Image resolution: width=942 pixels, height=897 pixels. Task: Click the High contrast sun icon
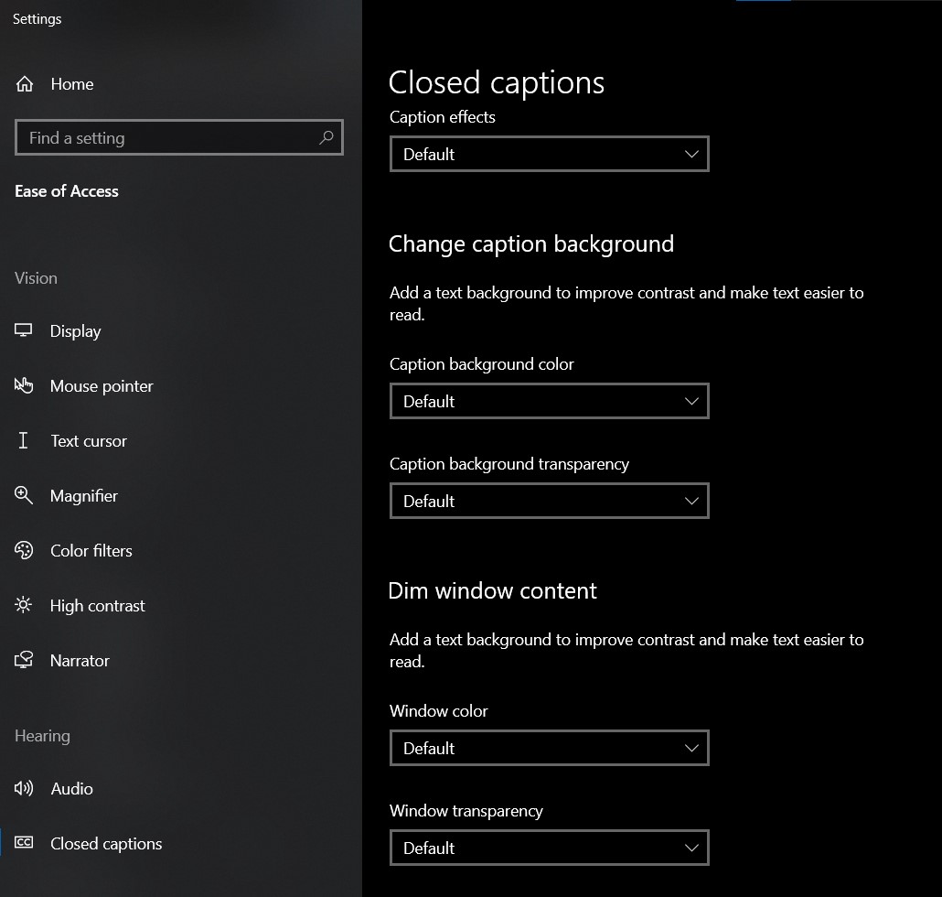coord(24,605)
